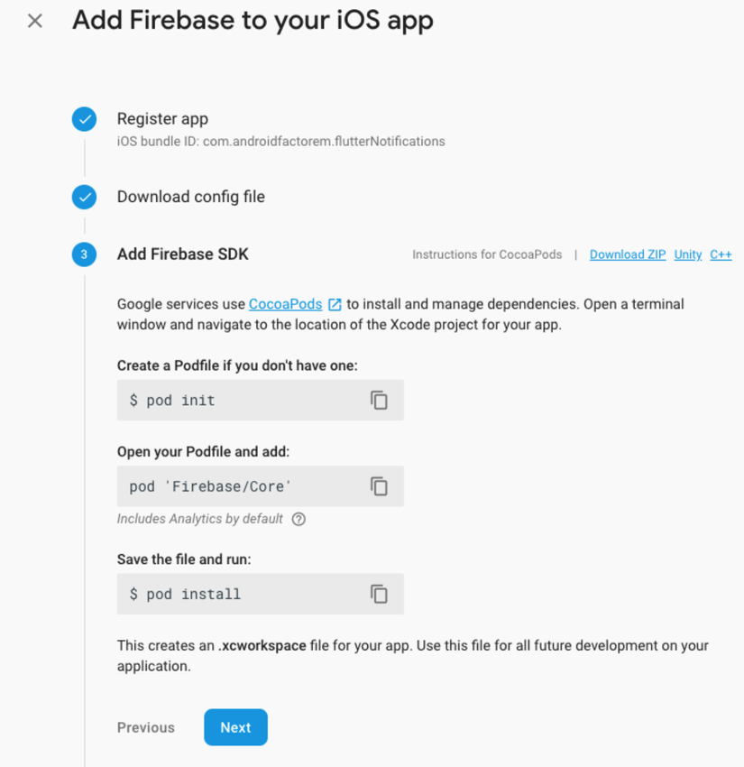Collapse the Add Firebase SDK step heading
744x767 pixels.
pos(183,254)
